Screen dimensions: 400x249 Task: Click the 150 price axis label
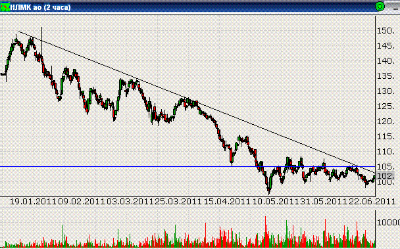[386, 31]
